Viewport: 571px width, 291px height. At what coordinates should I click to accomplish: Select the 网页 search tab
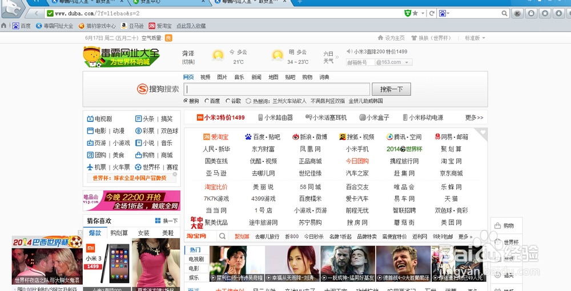click(188, 77)
